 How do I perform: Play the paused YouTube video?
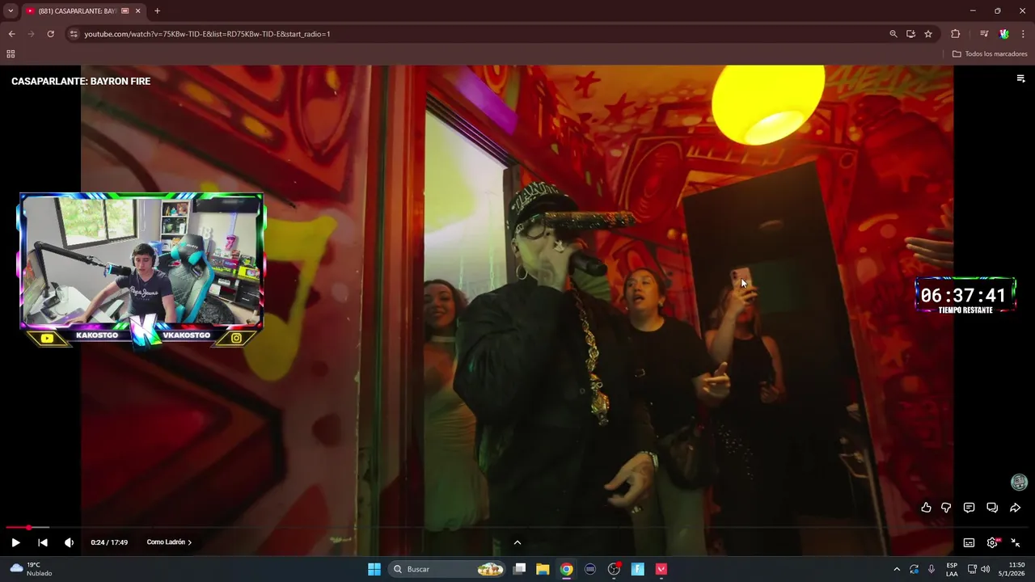click(x=15, y=542)
